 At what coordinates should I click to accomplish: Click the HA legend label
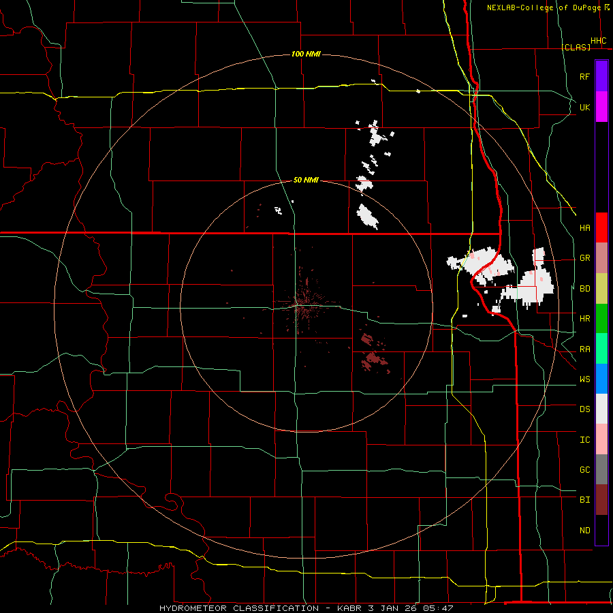point(584,227)
